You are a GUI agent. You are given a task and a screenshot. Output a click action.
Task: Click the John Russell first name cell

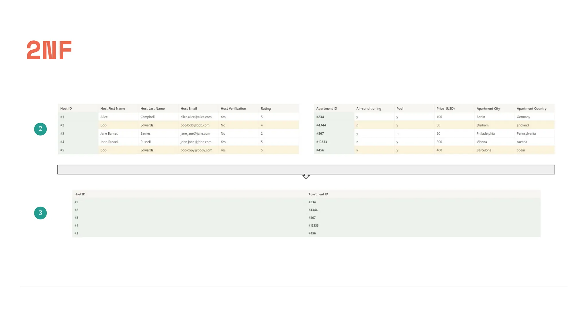click(109, 142)
